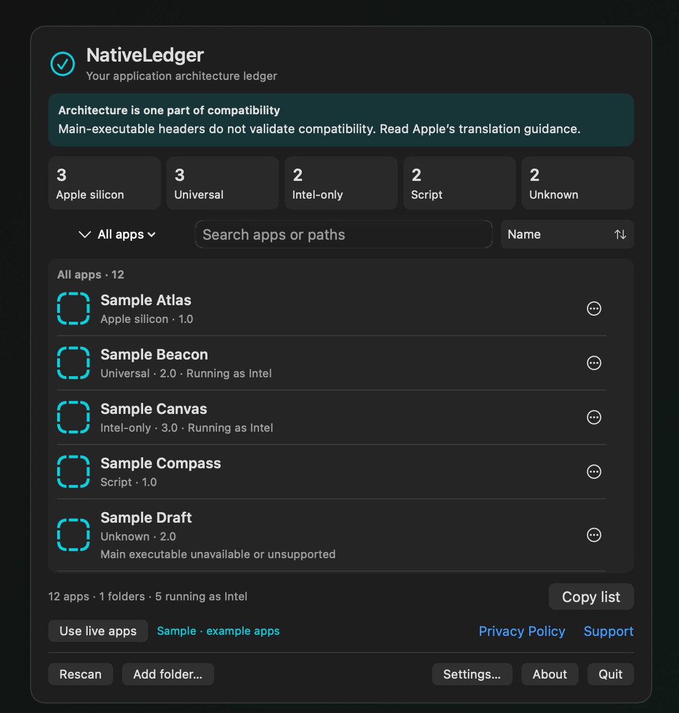Click the Sample Beacon app icon placeholder

[73, 363]
